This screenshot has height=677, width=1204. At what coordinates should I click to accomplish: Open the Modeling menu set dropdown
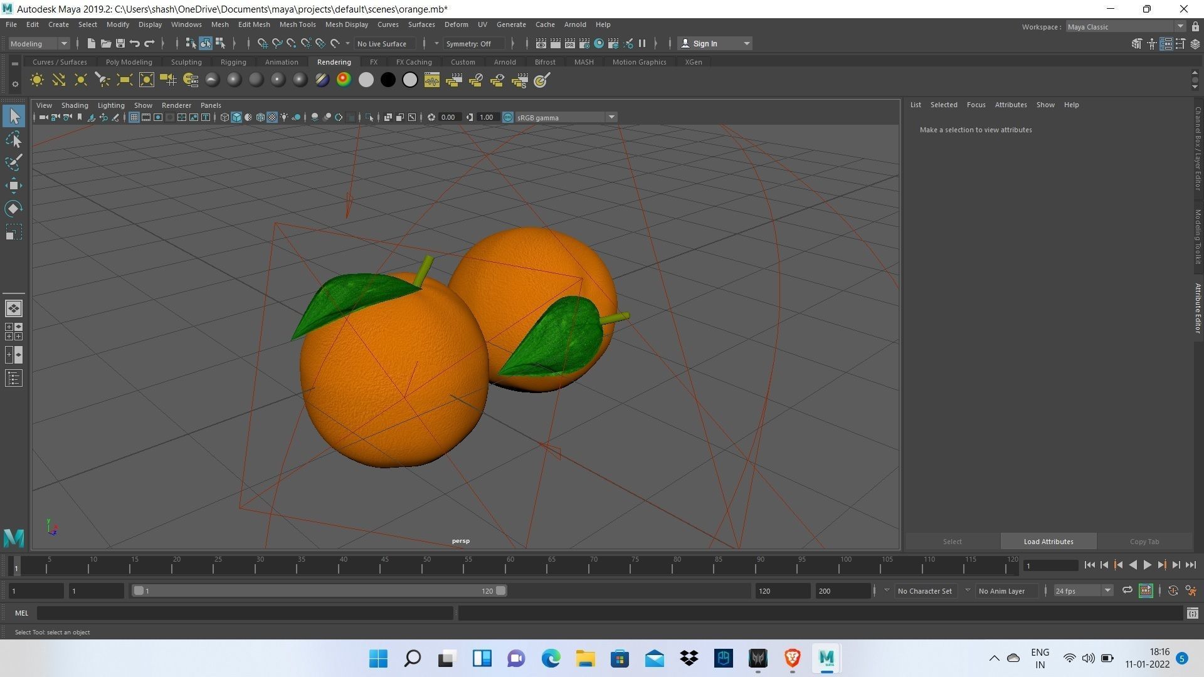38,43
